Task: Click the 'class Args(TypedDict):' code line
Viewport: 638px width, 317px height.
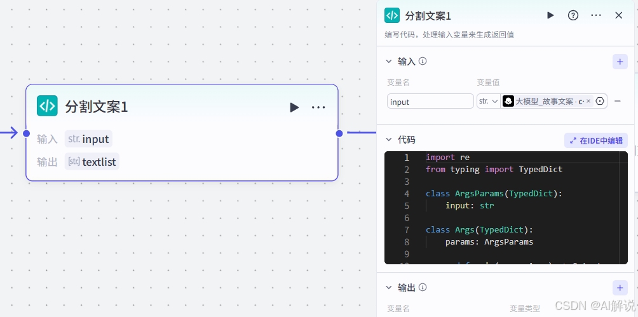Action: click(479, 230)
